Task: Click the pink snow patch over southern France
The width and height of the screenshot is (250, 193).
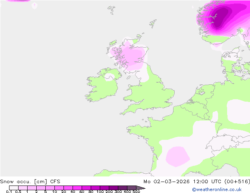Action: point(177,157)
